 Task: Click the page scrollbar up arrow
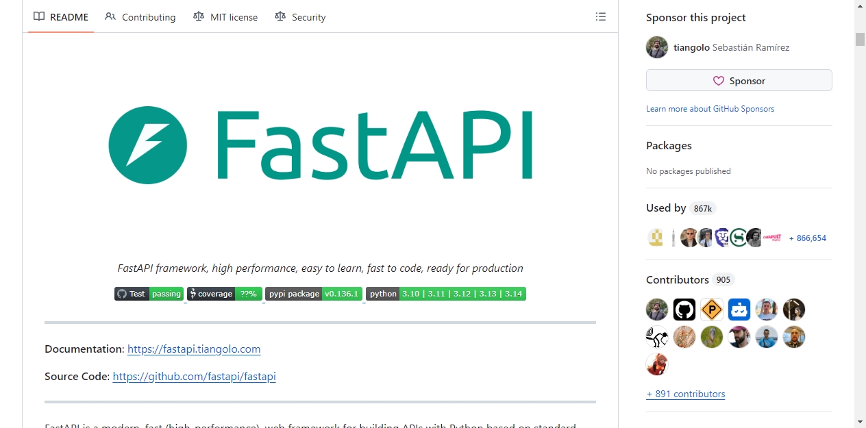point(860,6)
